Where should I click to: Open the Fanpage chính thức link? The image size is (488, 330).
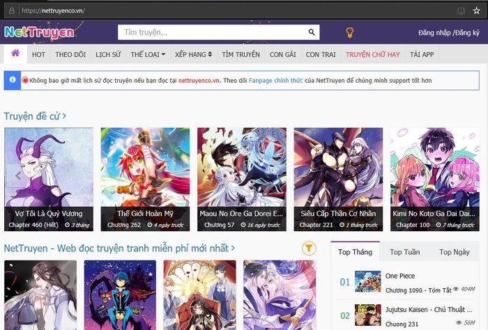point(275,81)
